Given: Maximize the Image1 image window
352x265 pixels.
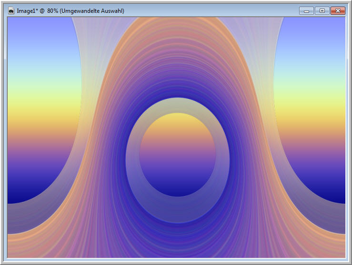Looking at the screenshot, I should (322, 11).
